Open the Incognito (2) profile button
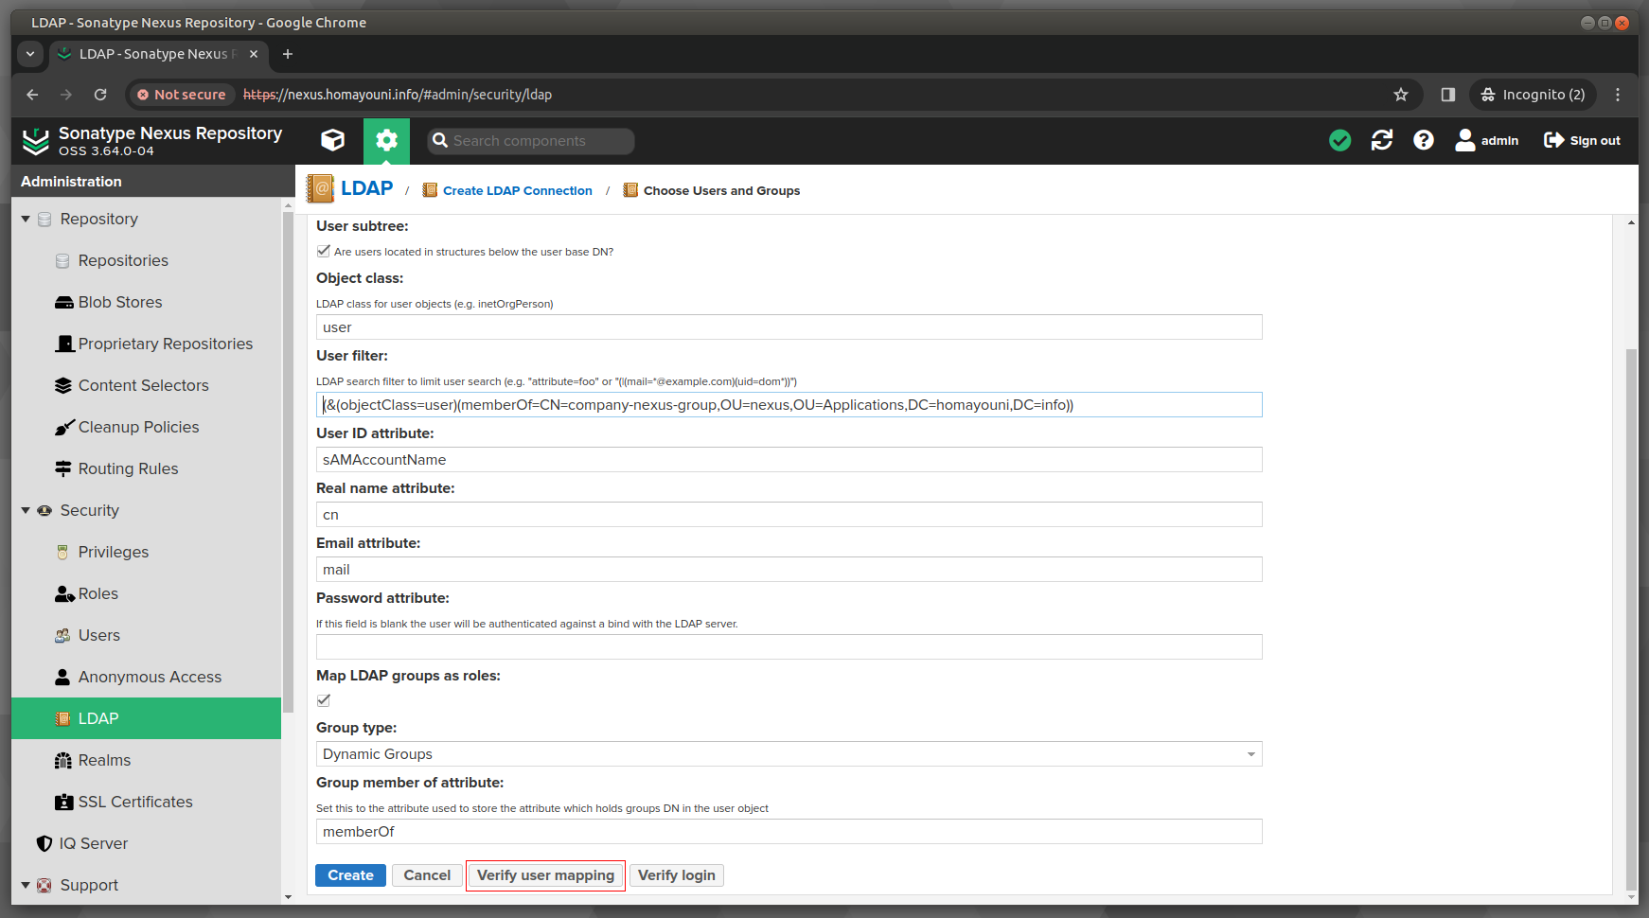Screen dimensions: 1649x918 coord(1533,95)
